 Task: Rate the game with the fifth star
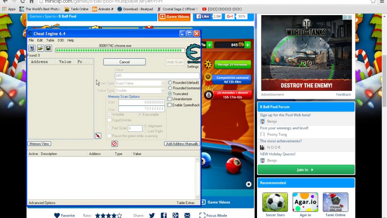[119, 216]
